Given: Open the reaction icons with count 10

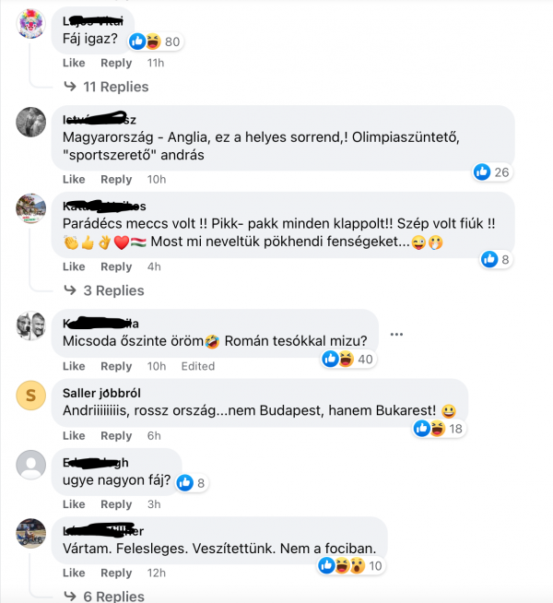Looking at the screenshot, I should (x=350, y=565).
